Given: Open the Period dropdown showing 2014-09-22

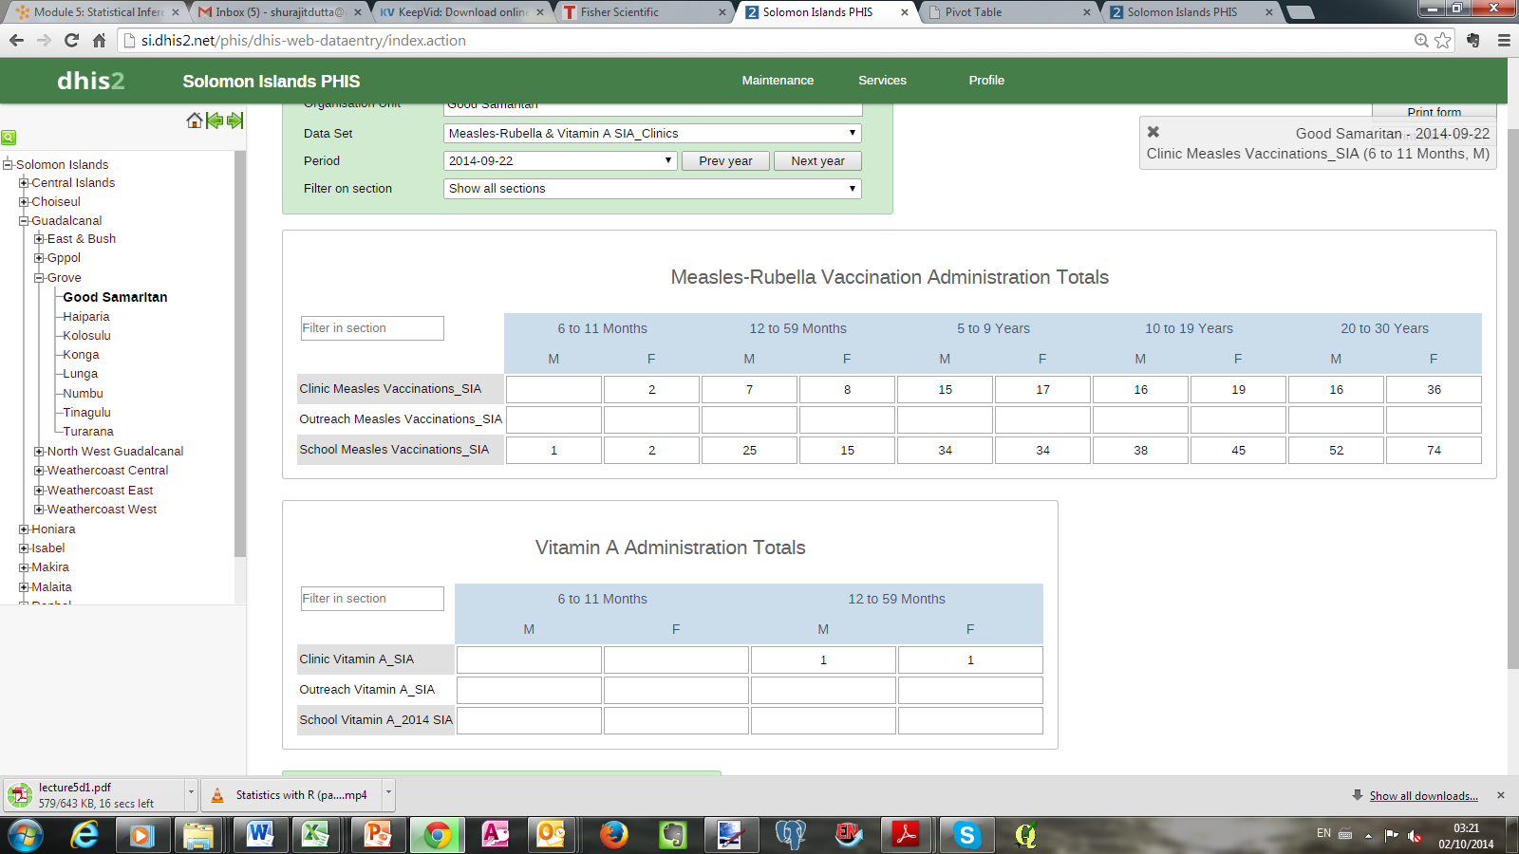Looking at the screenshot, I should pyautogui.click(x=560, y=161).
